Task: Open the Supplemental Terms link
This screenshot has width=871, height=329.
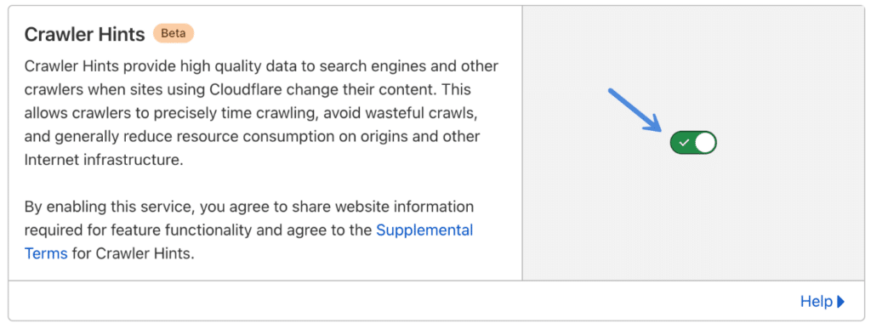Action: click(x=249, y=242)
